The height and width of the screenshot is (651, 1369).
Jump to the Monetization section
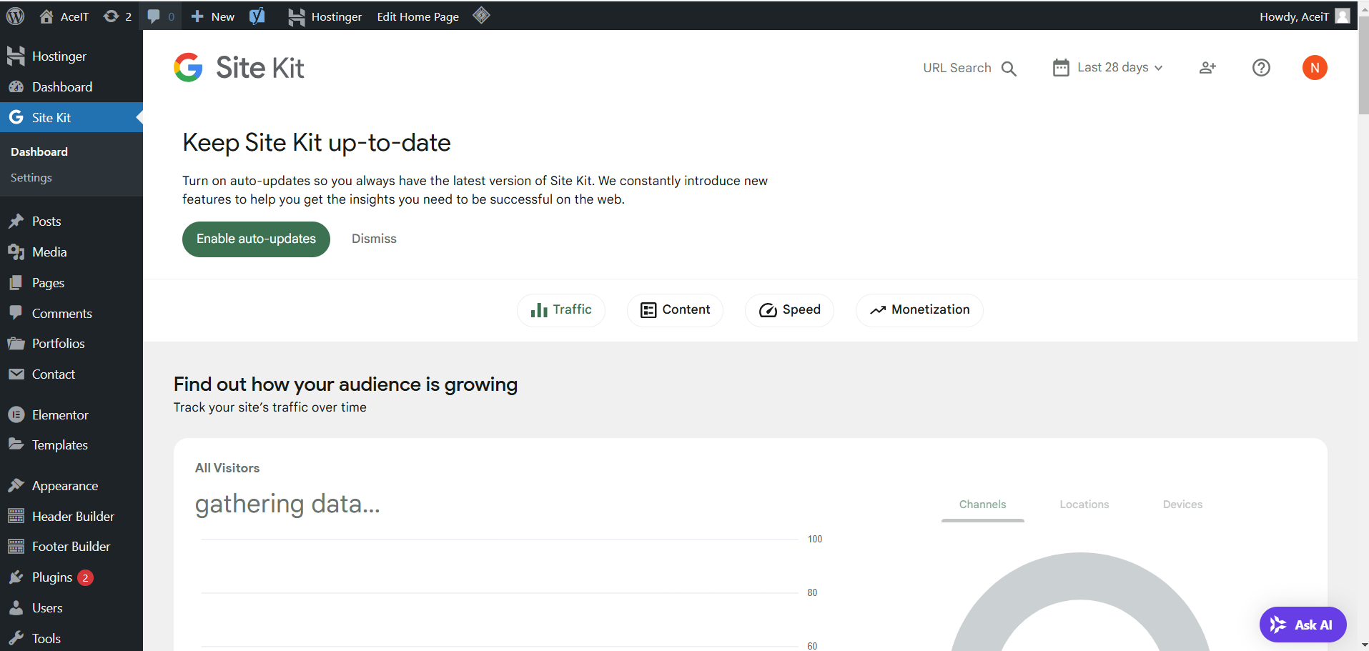[x=919, y=310]
